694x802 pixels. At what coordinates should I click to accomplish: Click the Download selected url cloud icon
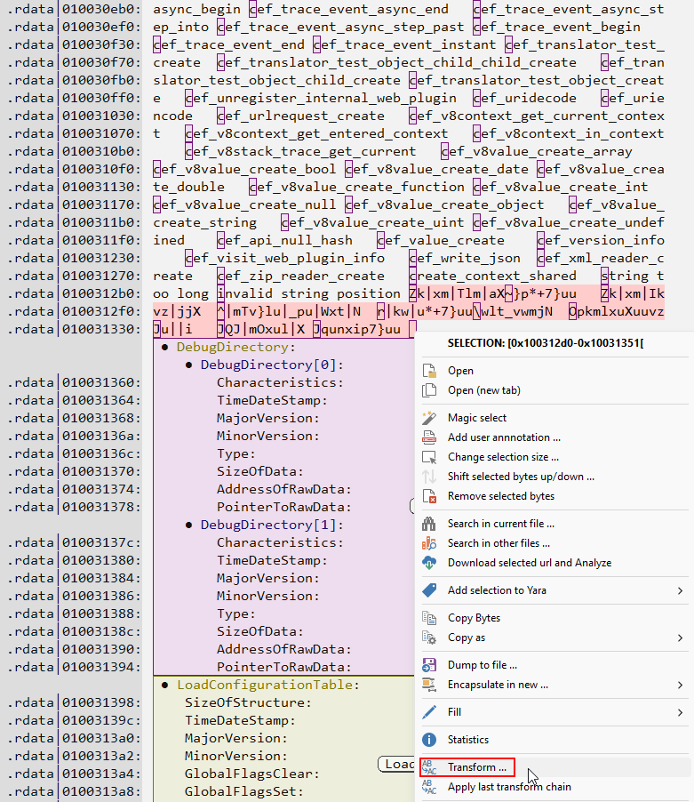[430, 563]
